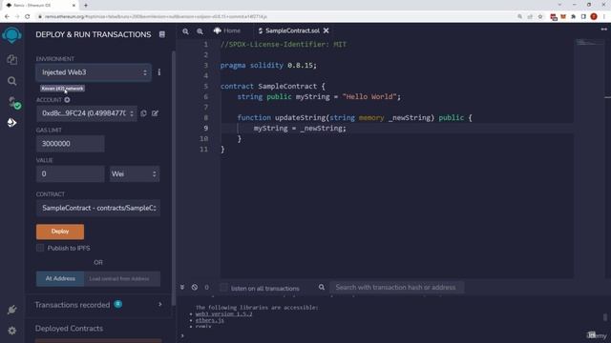The width and height of the screenshot is (611, 343).
Task: Click the documentation icon beside panel title
Action: coord(162,34)
